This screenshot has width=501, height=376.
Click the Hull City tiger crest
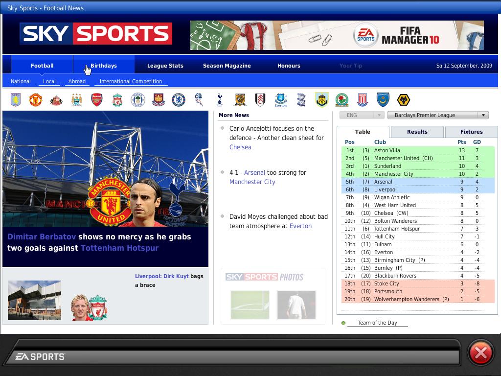coord(240,100)
